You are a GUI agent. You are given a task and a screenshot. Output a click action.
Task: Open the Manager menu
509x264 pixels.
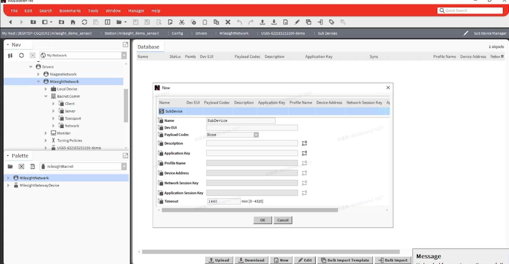(136, 11)
